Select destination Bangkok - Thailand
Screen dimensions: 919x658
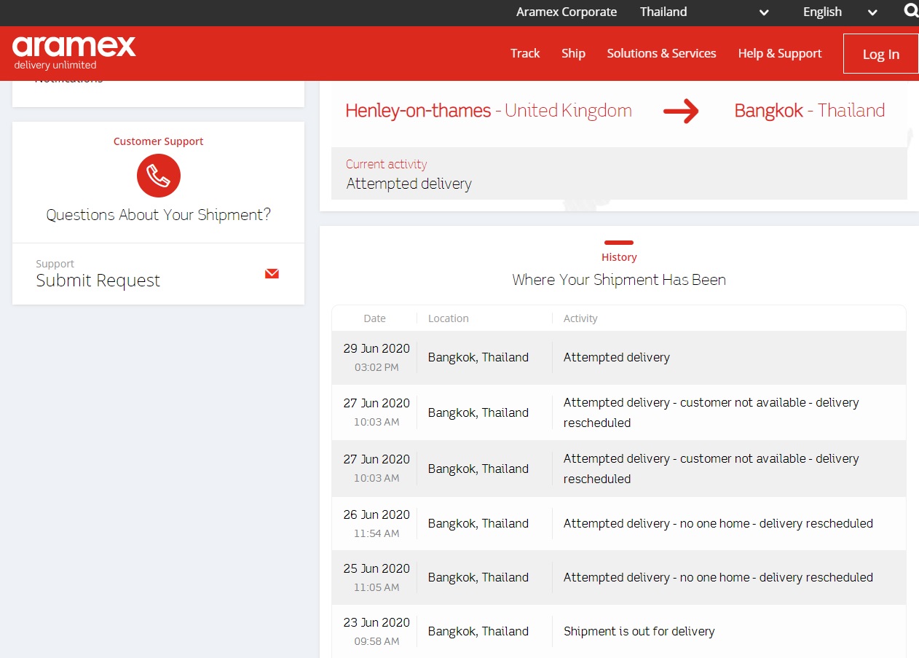pos(810,111)
